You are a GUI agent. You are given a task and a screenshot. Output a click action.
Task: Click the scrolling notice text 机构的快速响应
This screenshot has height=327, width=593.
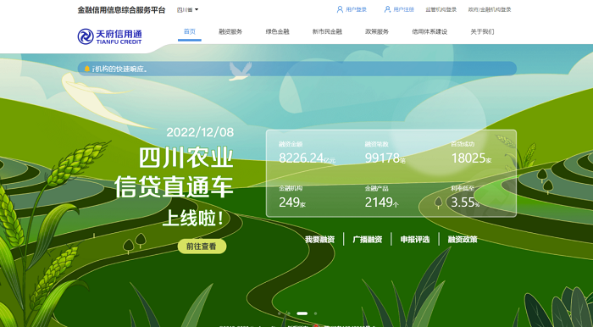120,69
